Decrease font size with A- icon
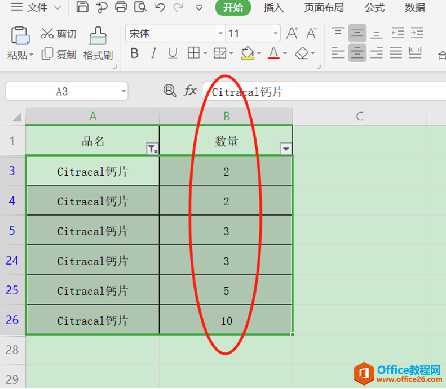The width and height of the screenshot is (446, 389). point(312,33)
